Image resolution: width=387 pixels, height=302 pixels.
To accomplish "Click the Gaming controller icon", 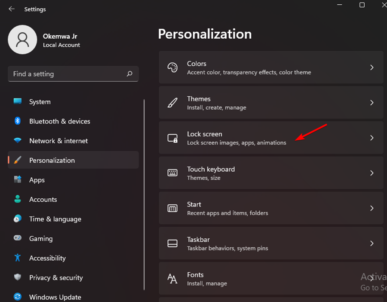I will click(x=17, y=238).
